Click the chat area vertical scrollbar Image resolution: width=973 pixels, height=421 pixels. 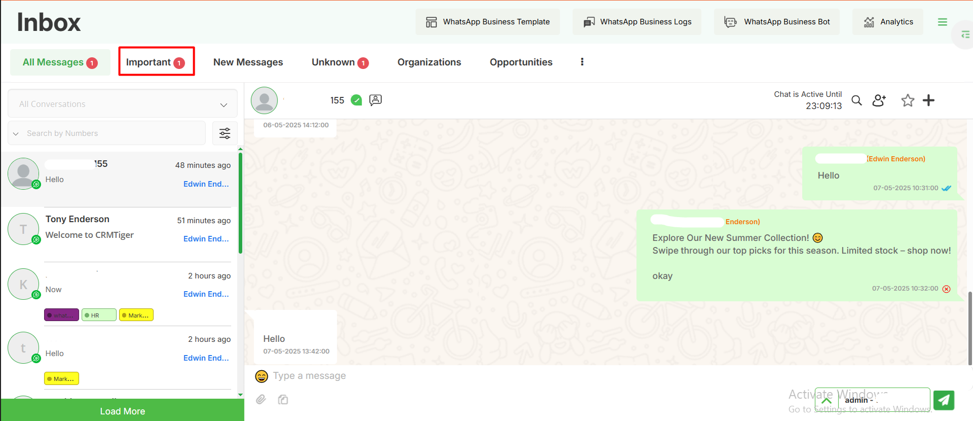tap(970, 328)
